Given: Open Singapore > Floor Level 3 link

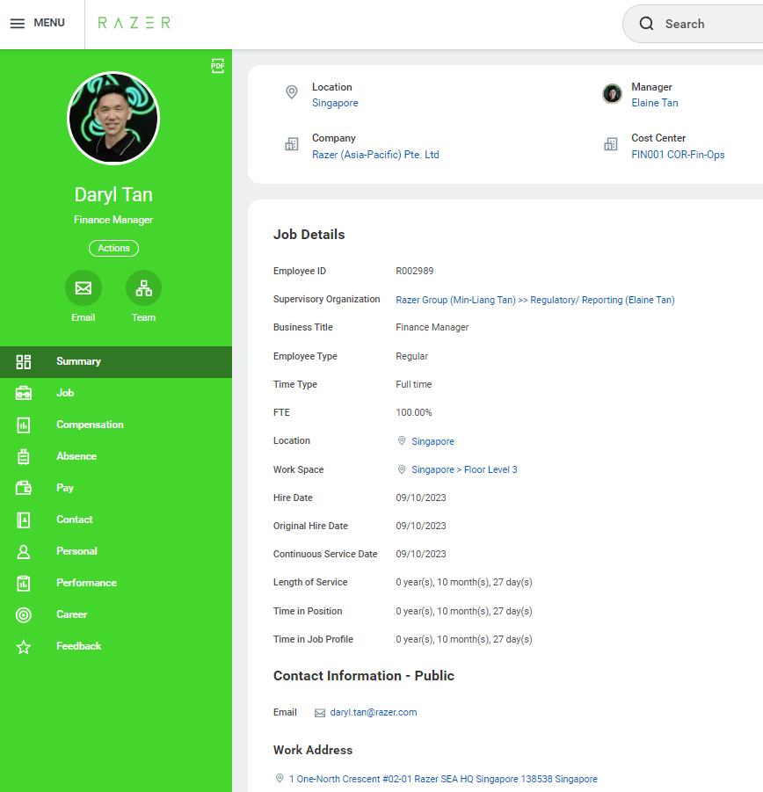Looking at the screenshot, I should 464,469.
